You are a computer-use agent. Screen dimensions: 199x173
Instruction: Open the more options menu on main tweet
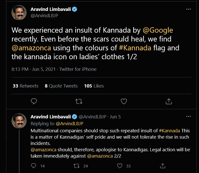point(188,9)
